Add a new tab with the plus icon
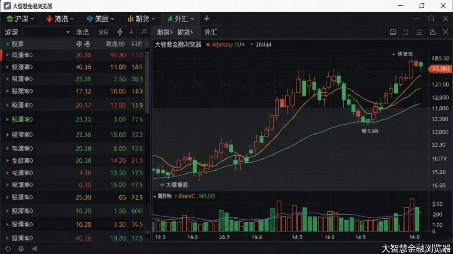Screen dimensions: 453x254 [207, 19]
